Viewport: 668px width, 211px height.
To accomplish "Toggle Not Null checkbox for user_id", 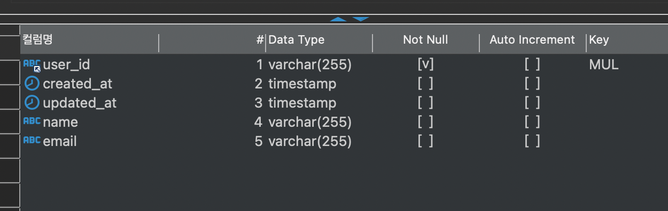I will click(x=425, y=64).
